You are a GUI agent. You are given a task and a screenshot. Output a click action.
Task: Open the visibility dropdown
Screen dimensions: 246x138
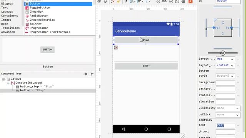(x=228, y=108)
